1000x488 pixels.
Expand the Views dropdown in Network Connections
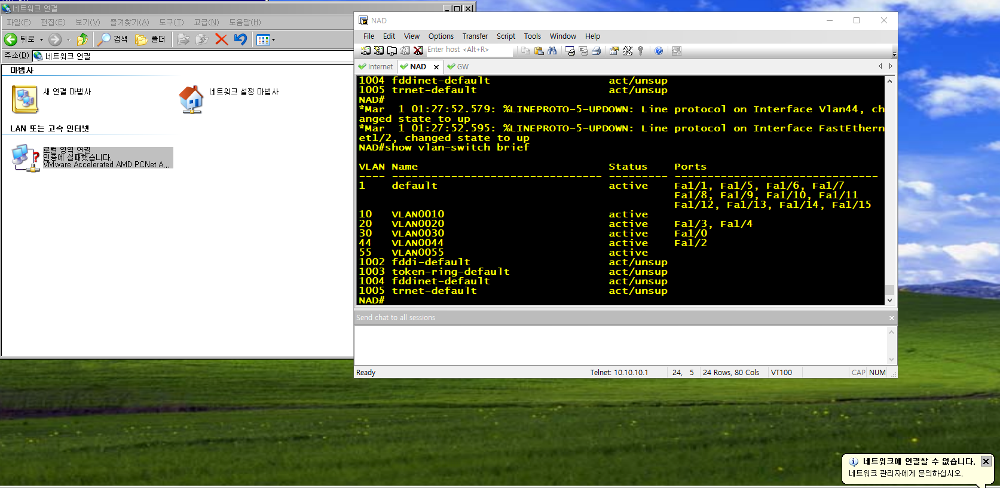[x=273, y=39]
